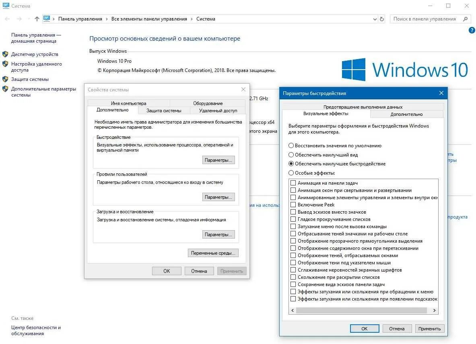Screen dimensions: 476x344
Task: Open Панель управления домашняя страница link
Action: click(x=36, y=38)
